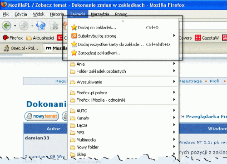
Task: Follow the Profil link
Action: pyautogui.click(x=215, y=81)
